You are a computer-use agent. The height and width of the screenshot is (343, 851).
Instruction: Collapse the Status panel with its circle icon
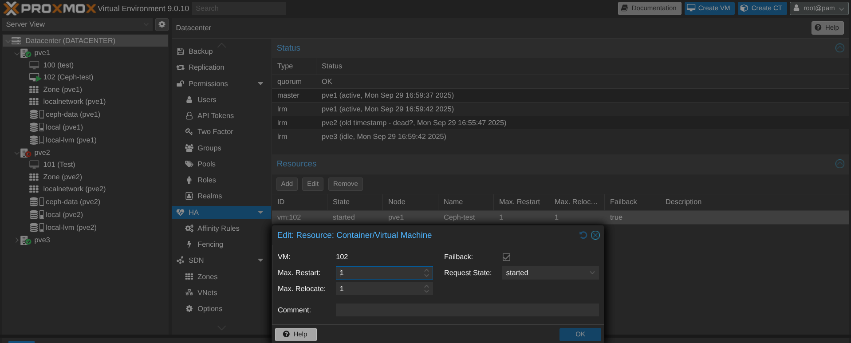click(x=839, y=48)
